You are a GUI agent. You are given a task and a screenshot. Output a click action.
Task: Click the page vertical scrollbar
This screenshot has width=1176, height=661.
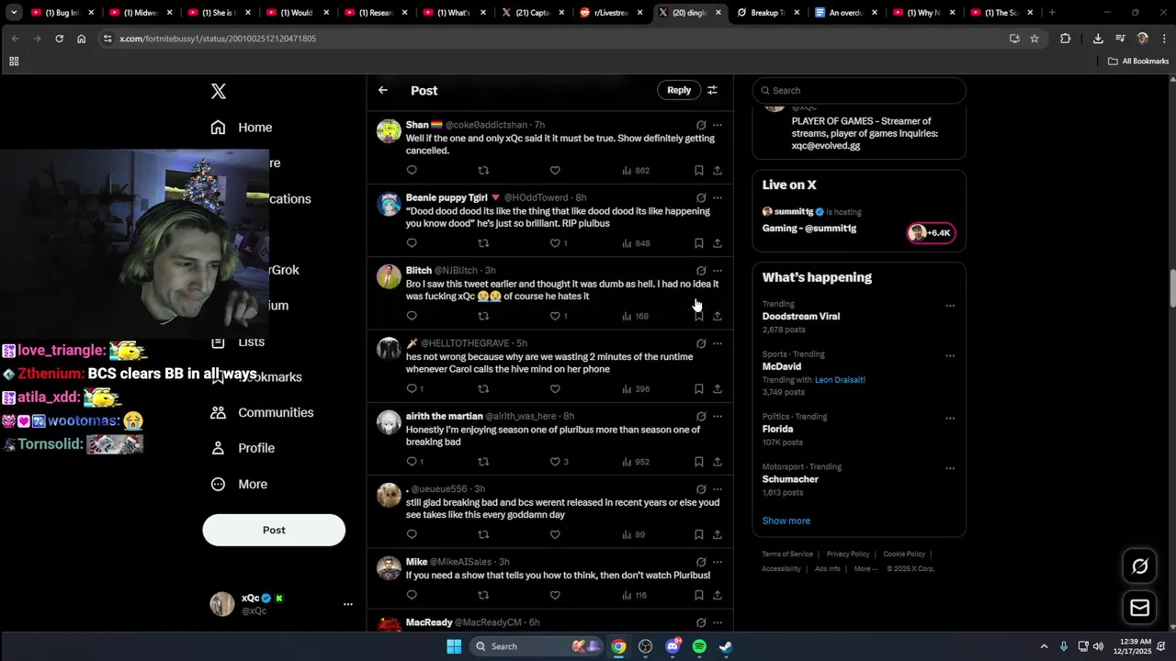click(1171, 289)
